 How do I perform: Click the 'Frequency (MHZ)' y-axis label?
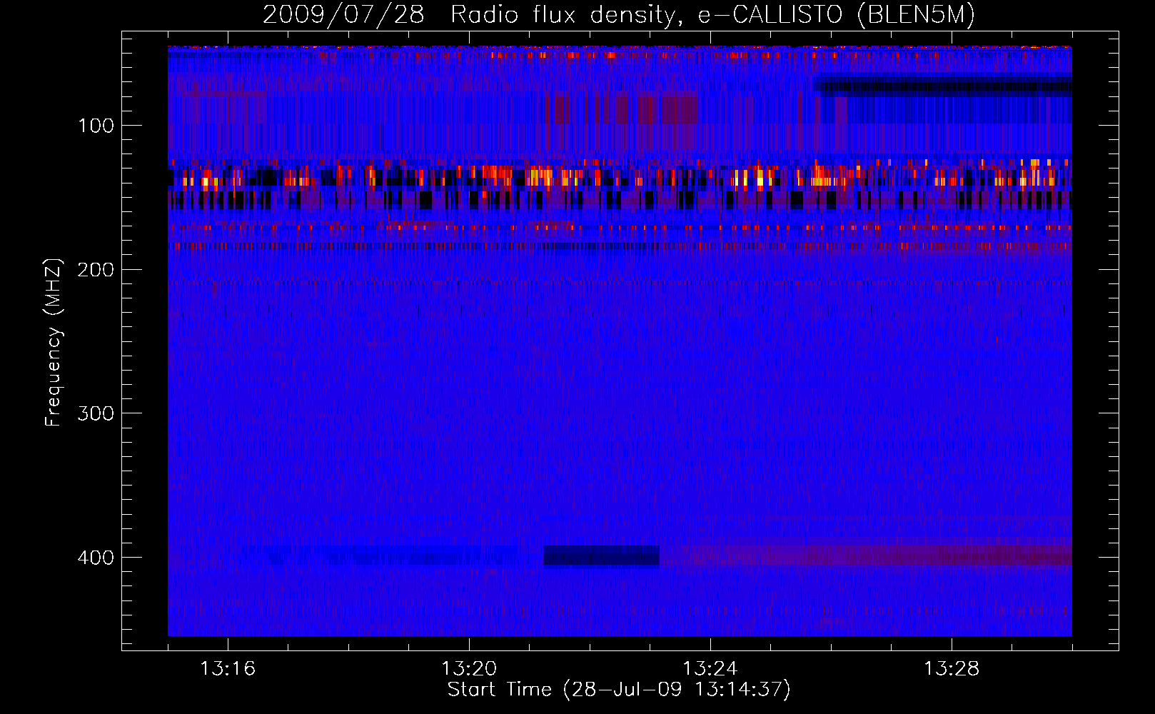[x=54, y=342]
